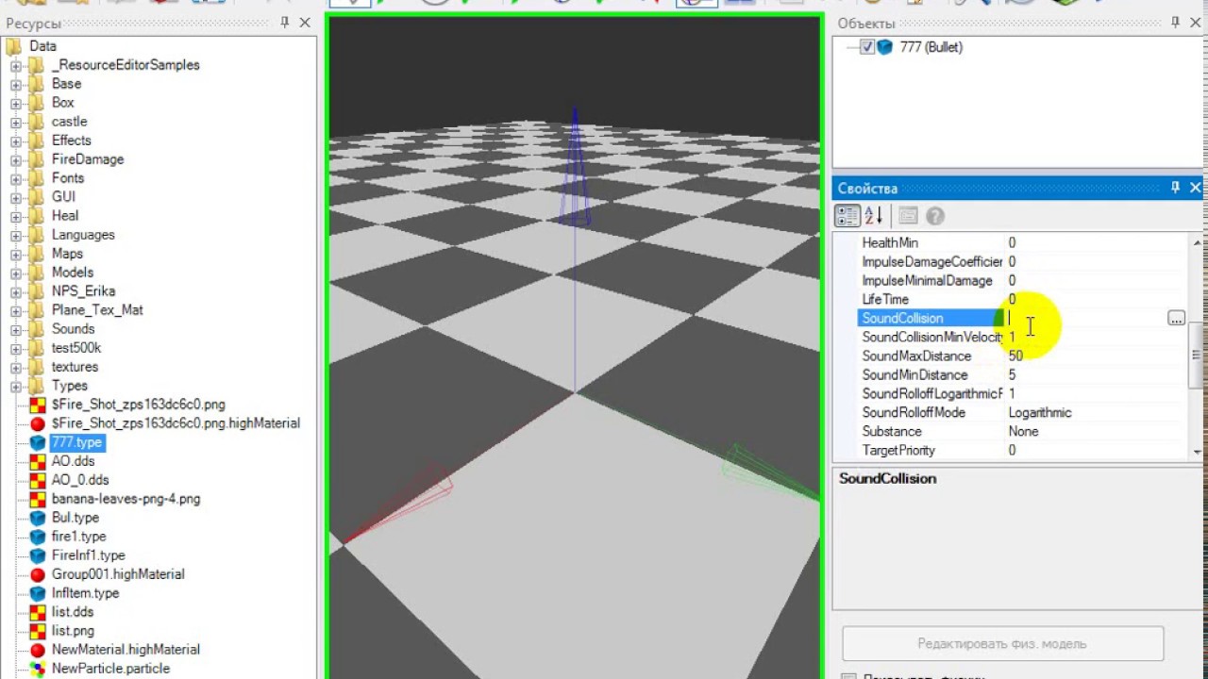Click the cube icon of InfItem.type
This screenshot has height=679, width=1208.
click(38, 593)
